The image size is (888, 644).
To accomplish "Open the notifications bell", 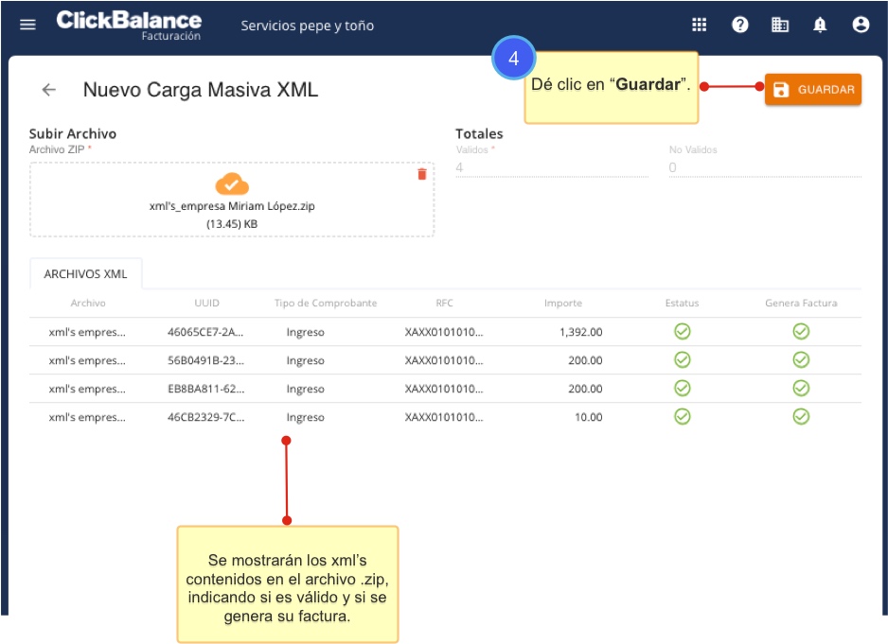I will [820, 26].
